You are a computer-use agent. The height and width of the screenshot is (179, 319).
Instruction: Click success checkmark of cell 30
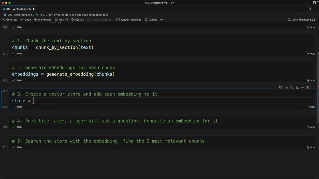[13, 127]
